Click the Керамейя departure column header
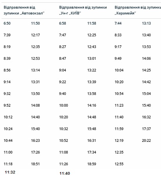The image size is (161, 186). point(138,10)
